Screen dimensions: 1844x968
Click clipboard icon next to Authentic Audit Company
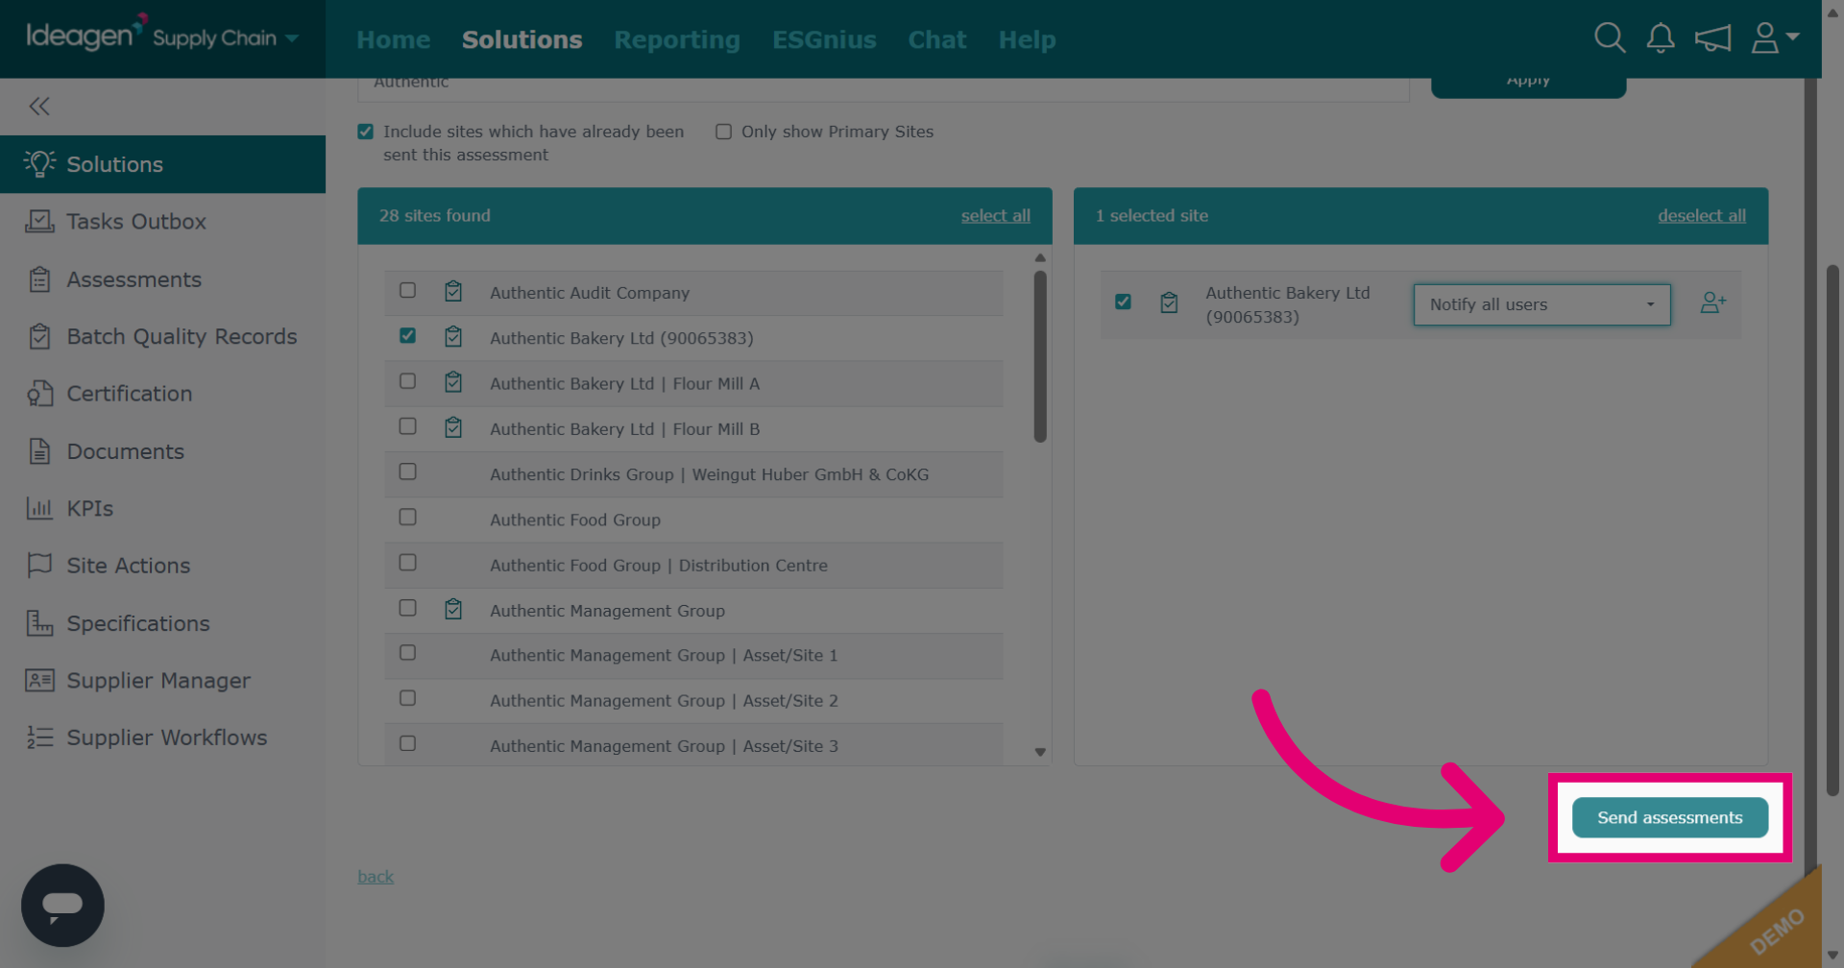tap(453, 292)
